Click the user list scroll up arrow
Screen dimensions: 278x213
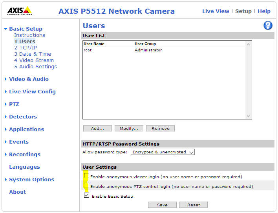(x=248, y=44)
